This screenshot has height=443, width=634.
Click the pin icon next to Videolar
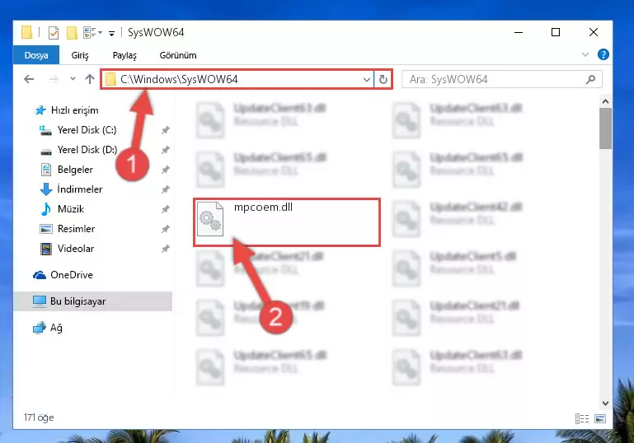tap(165, 249)
